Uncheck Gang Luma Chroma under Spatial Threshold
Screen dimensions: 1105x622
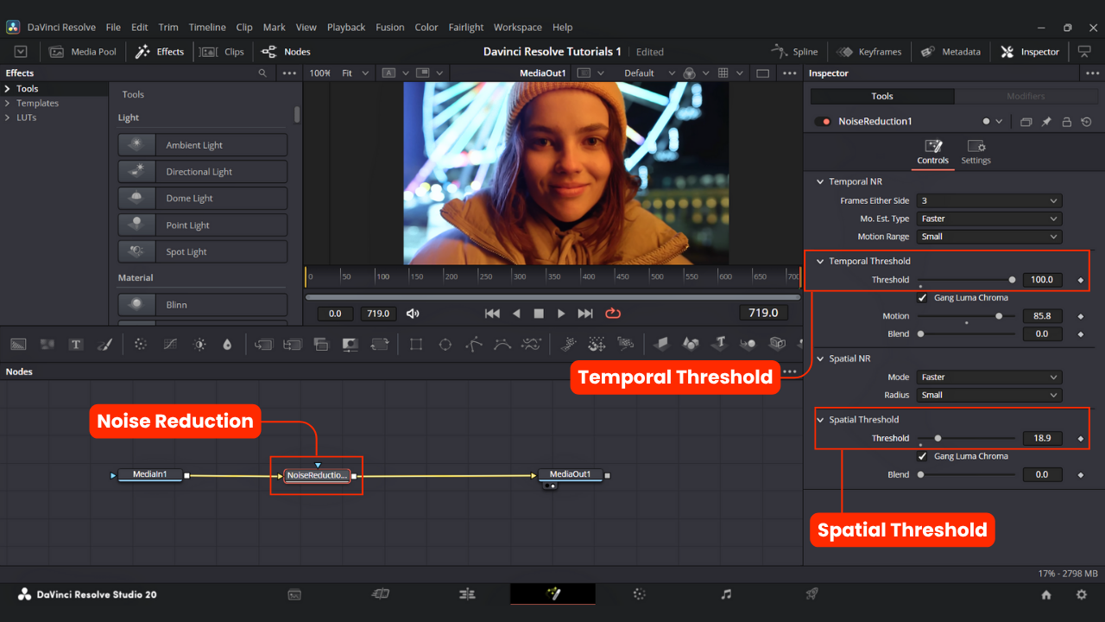point(922,456)
